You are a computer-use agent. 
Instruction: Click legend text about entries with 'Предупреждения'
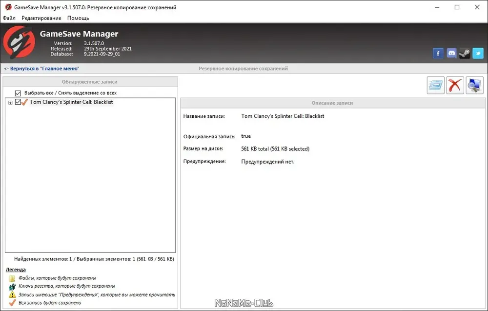97,294
